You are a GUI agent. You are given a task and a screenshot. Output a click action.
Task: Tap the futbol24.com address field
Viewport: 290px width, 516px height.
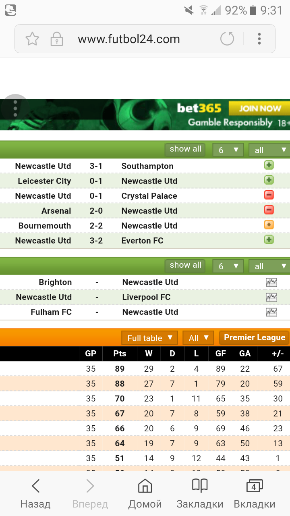129,39
